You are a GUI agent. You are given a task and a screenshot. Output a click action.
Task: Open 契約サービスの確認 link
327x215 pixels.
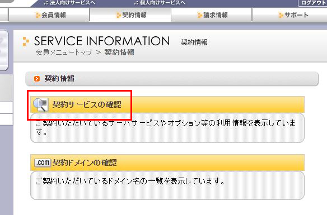87,104
